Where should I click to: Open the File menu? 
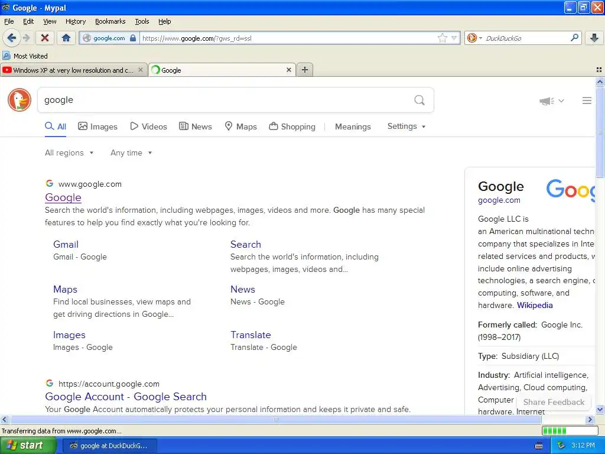pyautogui.click(x=9, y=21)
